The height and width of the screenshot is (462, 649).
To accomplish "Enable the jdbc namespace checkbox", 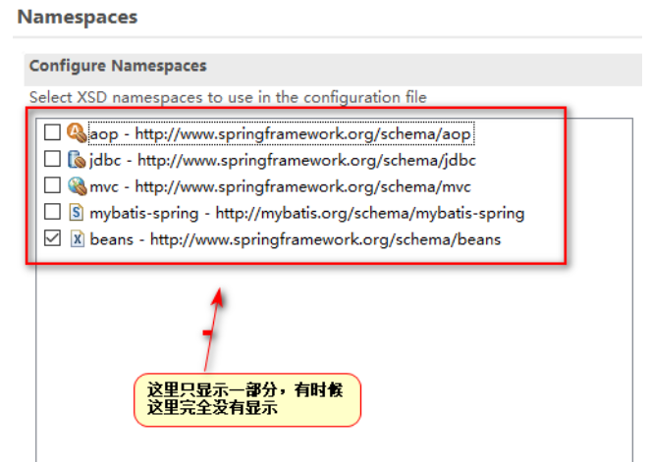I will (52, 159).
